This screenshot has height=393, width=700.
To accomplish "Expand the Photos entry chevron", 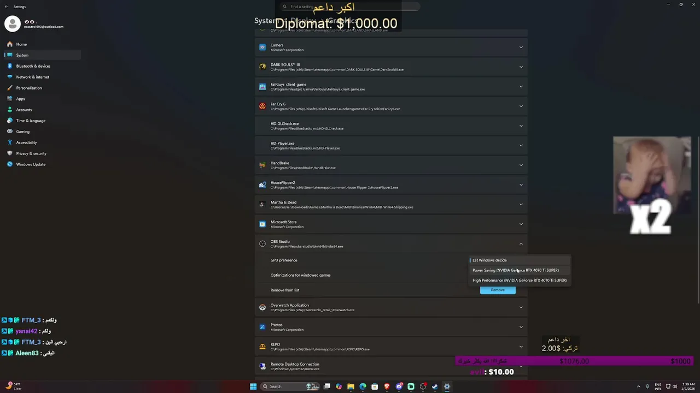I will point(521,327).
